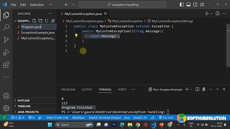230x129 pixels.
Task: Expand the TIMELINE section
Action: 24,106
